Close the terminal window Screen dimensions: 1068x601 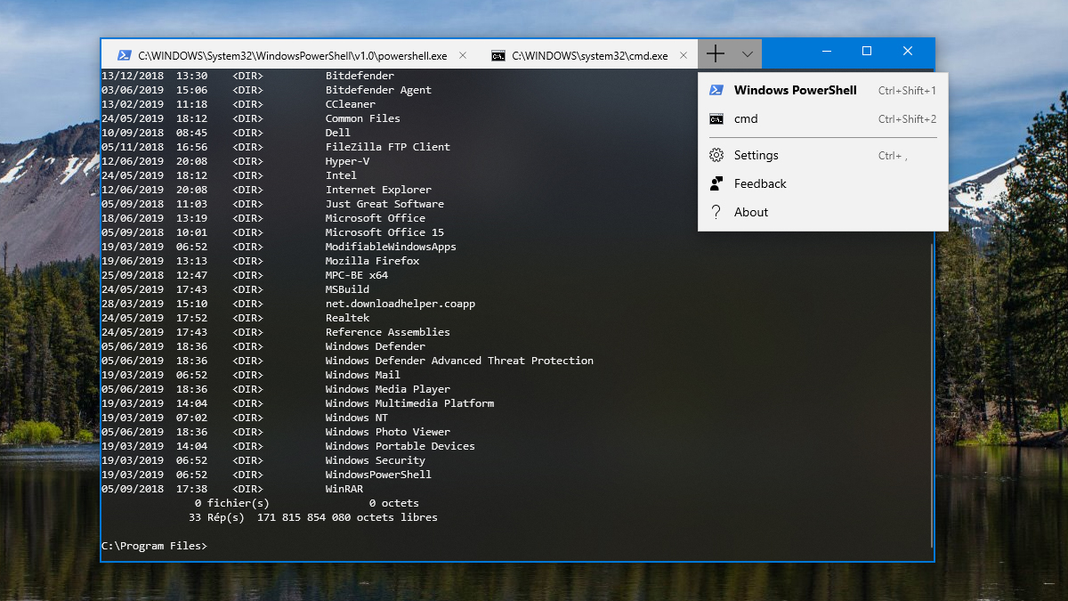pyautogui.click(x=908, y=52)
